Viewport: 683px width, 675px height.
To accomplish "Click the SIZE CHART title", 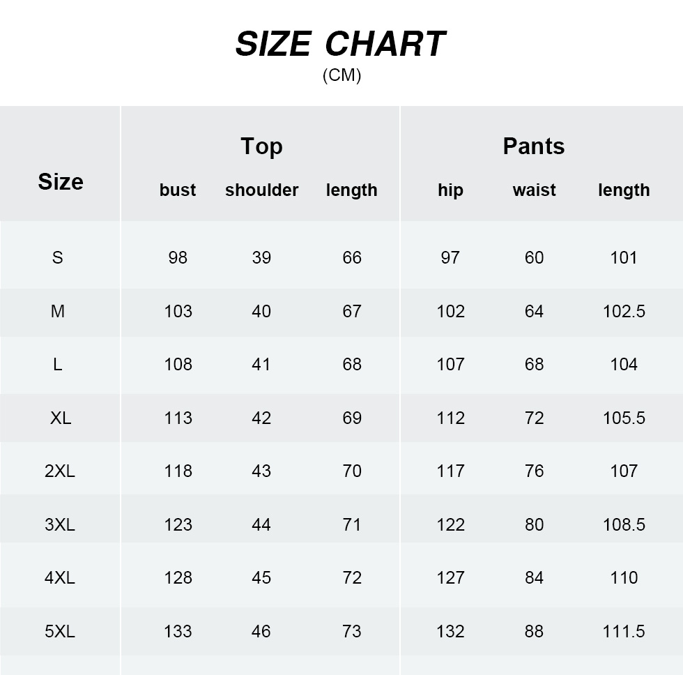I will (x=340, y=44).
